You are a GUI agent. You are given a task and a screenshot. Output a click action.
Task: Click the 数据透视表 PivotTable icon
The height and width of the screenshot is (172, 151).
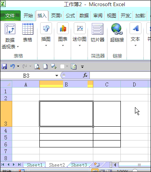point(10,29)
